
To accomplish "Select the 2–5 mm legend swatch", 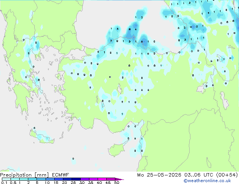I will (32, 179).
